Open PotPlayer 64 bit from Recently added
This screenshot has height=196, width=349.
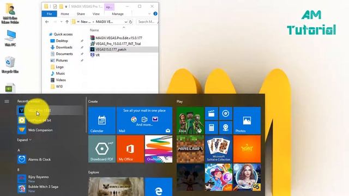[50, 120]
